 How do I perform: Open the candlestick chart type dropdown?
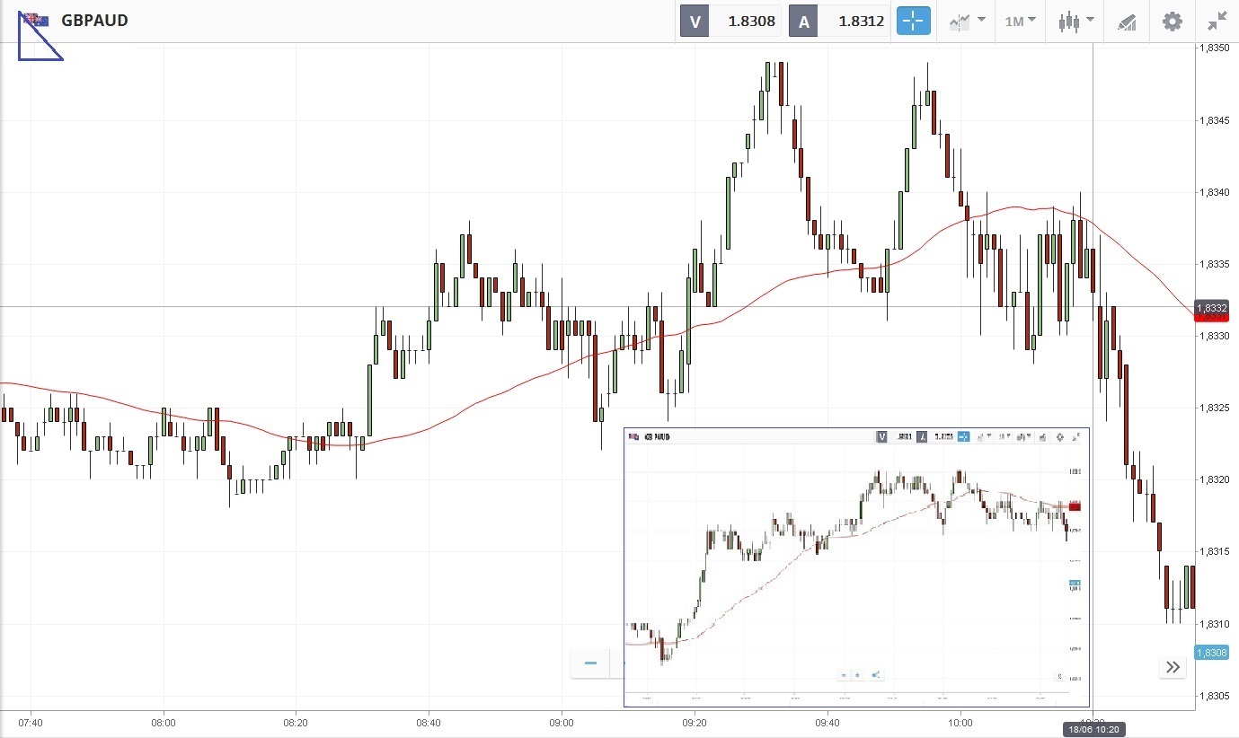1075,21
